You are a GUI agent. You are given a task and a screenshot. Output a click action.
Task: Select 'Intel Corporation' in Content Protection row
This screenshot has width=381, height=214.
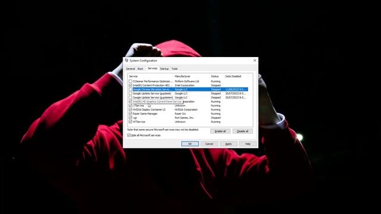click(185, 86)
